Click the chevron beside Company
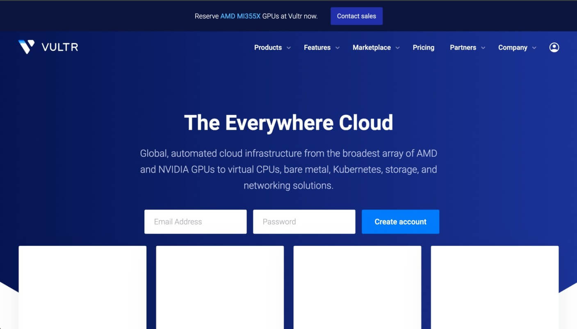Image resolution: width=577 pixels, height=329 pixels. tap(534, 48)
